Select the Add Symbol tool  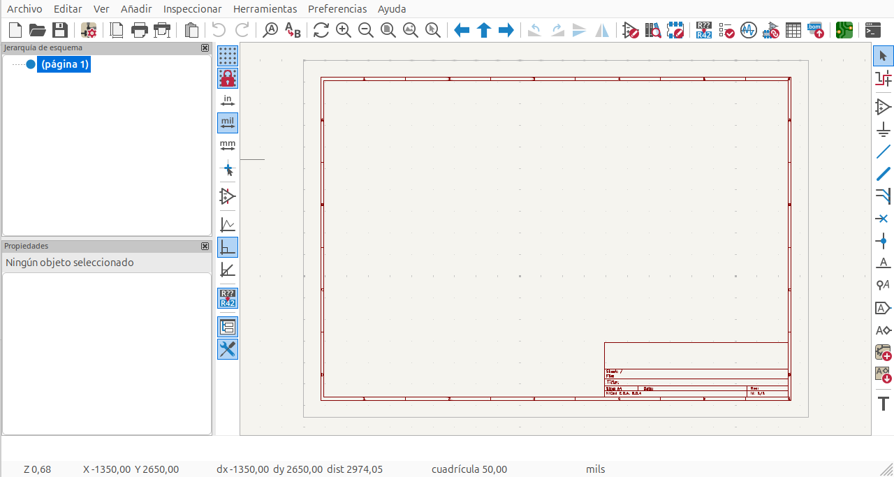pyautogui.click(x=884, y=107)
